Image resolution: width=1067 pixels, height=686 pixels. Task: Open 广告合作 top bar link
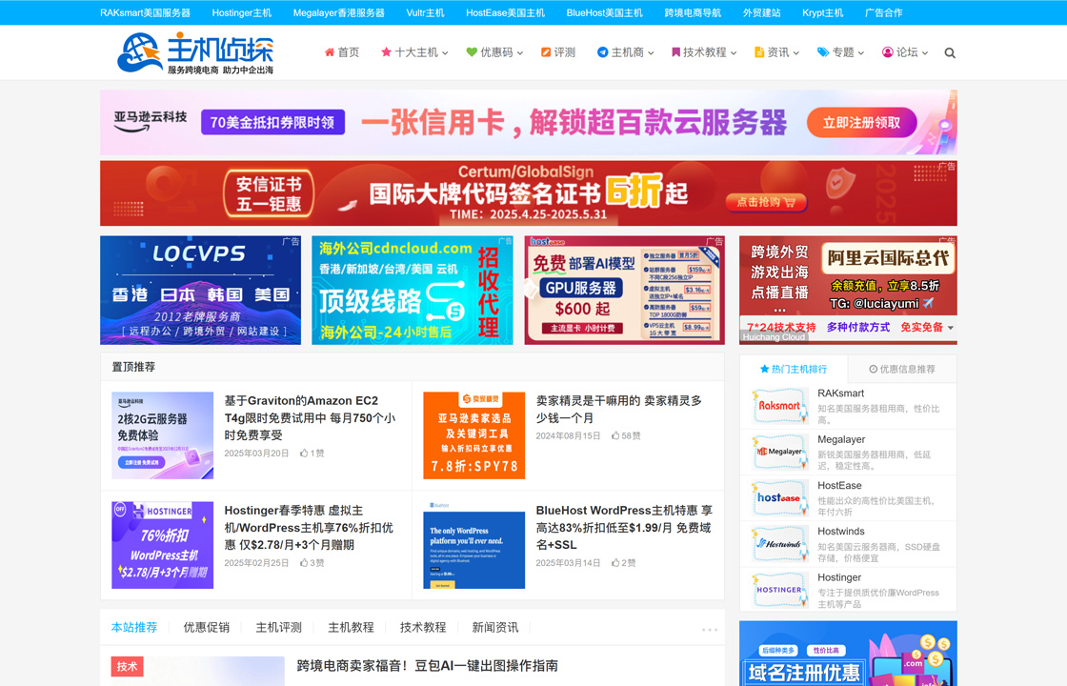pyautogui.click(x=883, y=13)
